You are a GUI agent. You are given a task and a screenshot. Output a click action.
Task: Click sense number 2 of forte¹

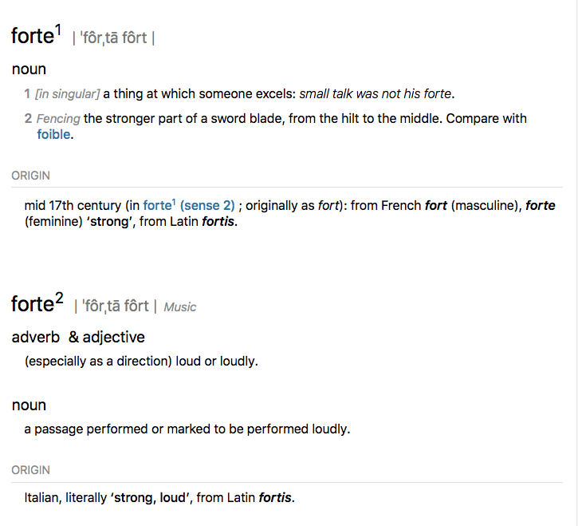coord(28,119)
